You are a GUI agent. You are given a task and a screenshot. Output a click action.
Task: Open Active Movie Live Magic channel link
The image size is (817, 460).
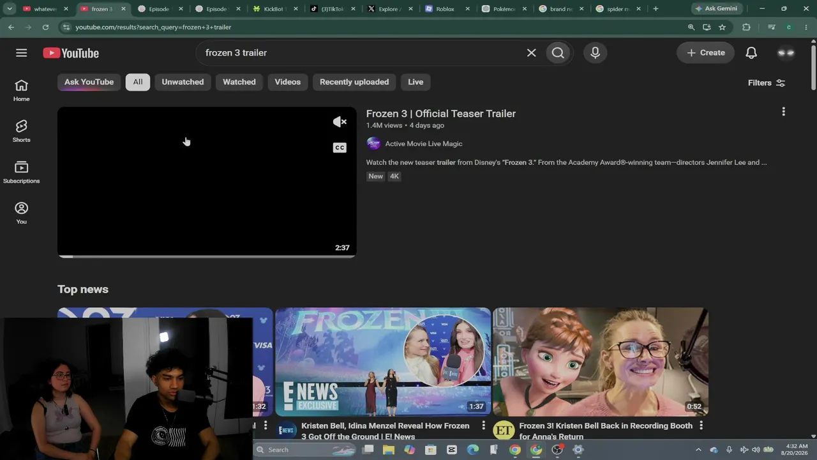point(424,144)
